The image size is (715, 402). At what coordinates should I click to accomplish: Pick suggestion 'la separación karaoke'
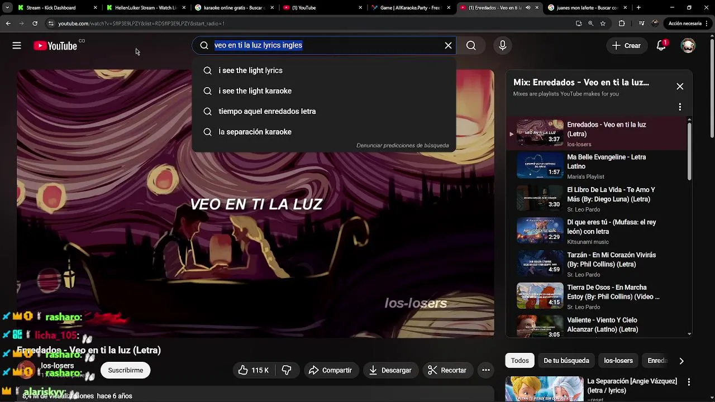(324, 132)
